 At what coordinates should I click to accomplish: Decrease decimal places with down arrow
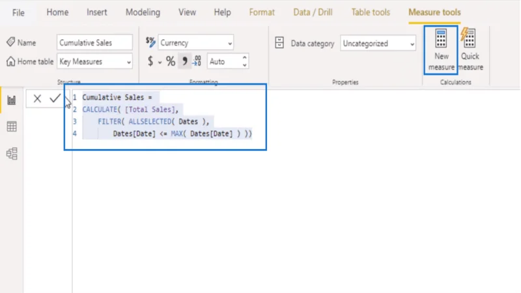[245, 65]
